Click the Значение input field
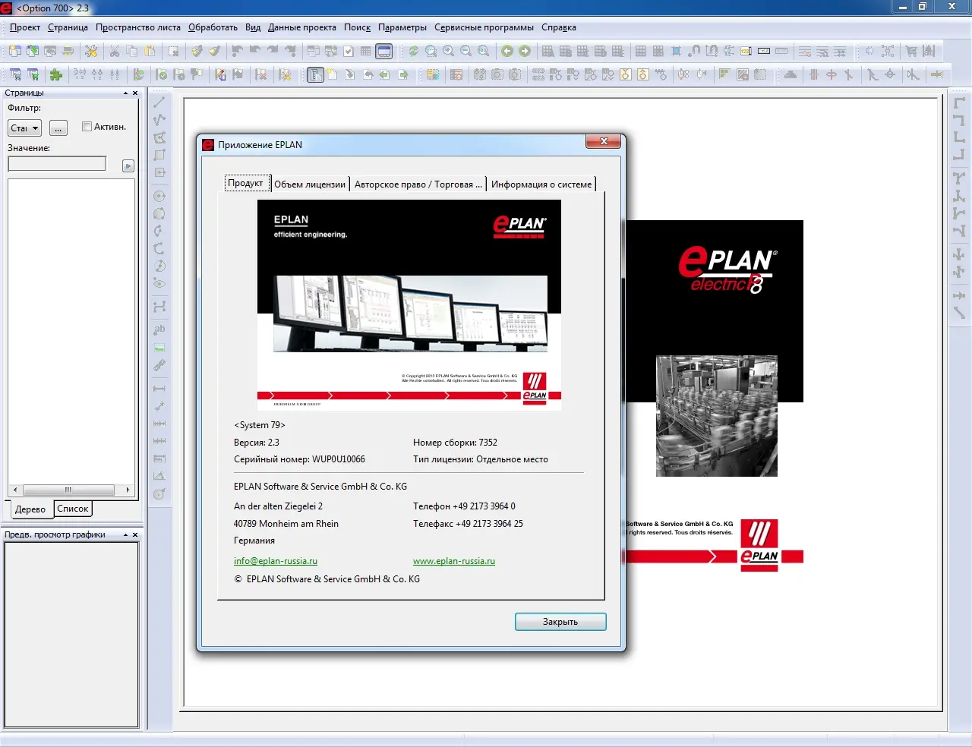This screenshot has height=747, width=972. 57,163
